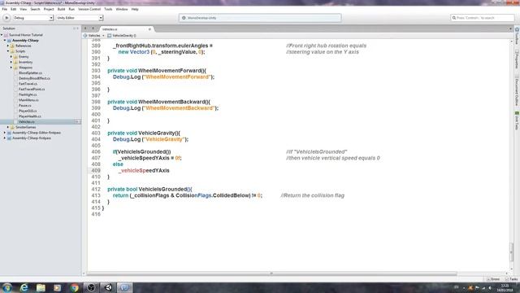Image resolution: width=520 pixels, height=293 pixels.
Task: Open the VehicleGravity() member breadcrumb
Action: (x=122, y=36)
